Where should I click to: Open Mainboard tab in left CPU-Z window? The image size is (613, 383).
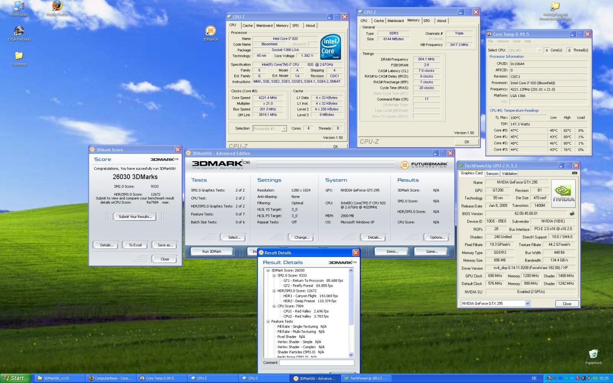(264, 26)
